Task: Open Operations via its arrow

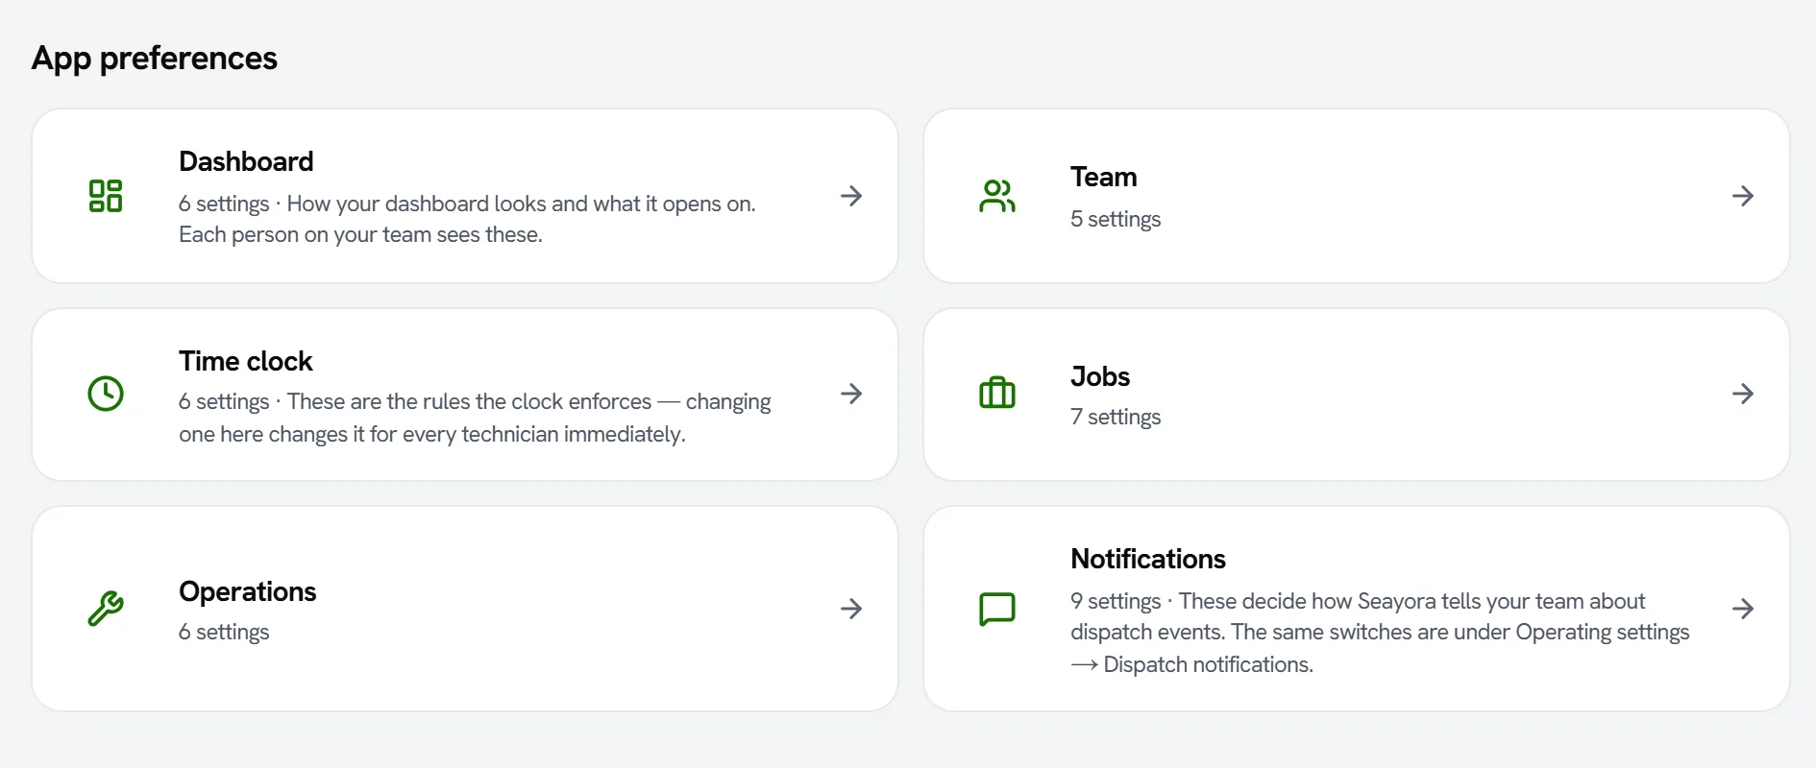Action: tap(851, 609)
